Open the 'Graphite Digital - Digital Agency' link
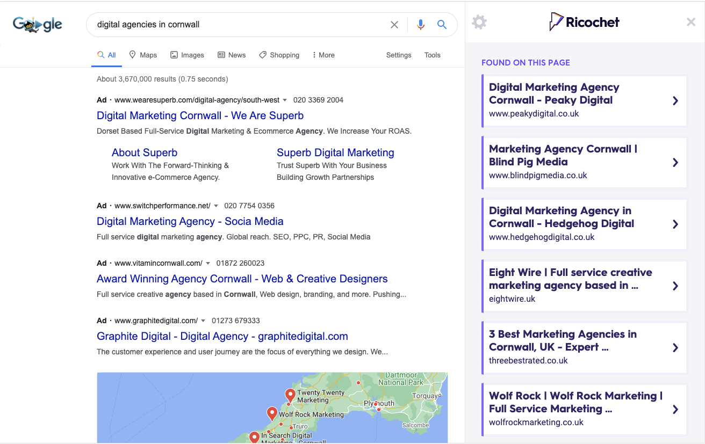 pos(222,336)
